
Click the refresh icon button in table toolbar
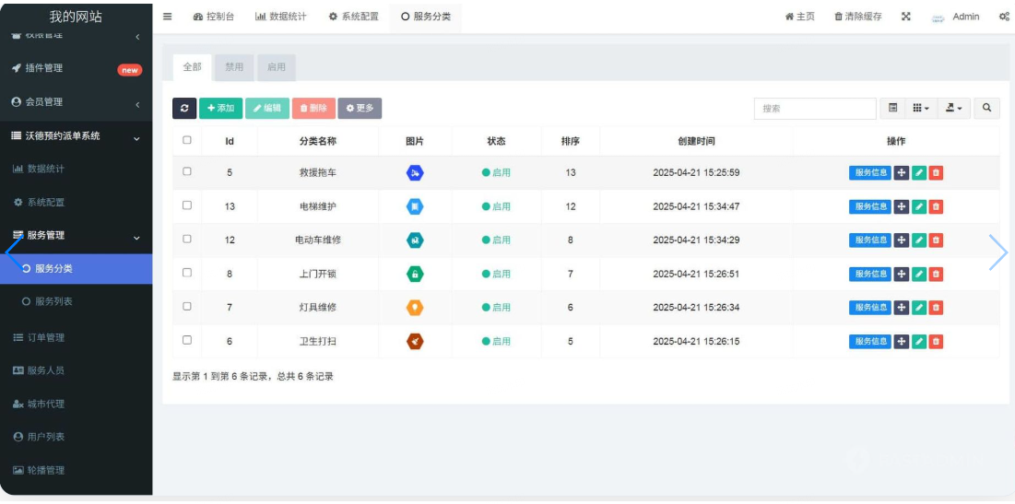[184, 109]
